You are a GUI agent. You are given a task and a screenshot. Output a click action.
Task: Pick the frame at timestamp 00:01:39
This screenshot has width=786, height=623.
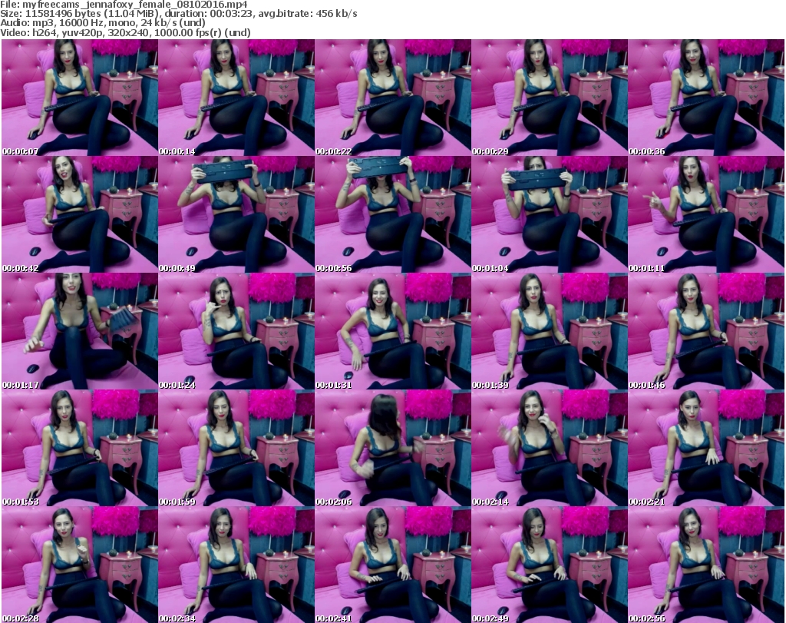550,332
